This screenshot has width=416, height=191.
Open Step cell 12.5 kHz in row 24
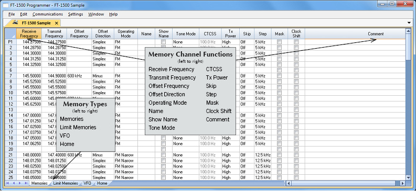pyautogui.click(x=263, y=172)
